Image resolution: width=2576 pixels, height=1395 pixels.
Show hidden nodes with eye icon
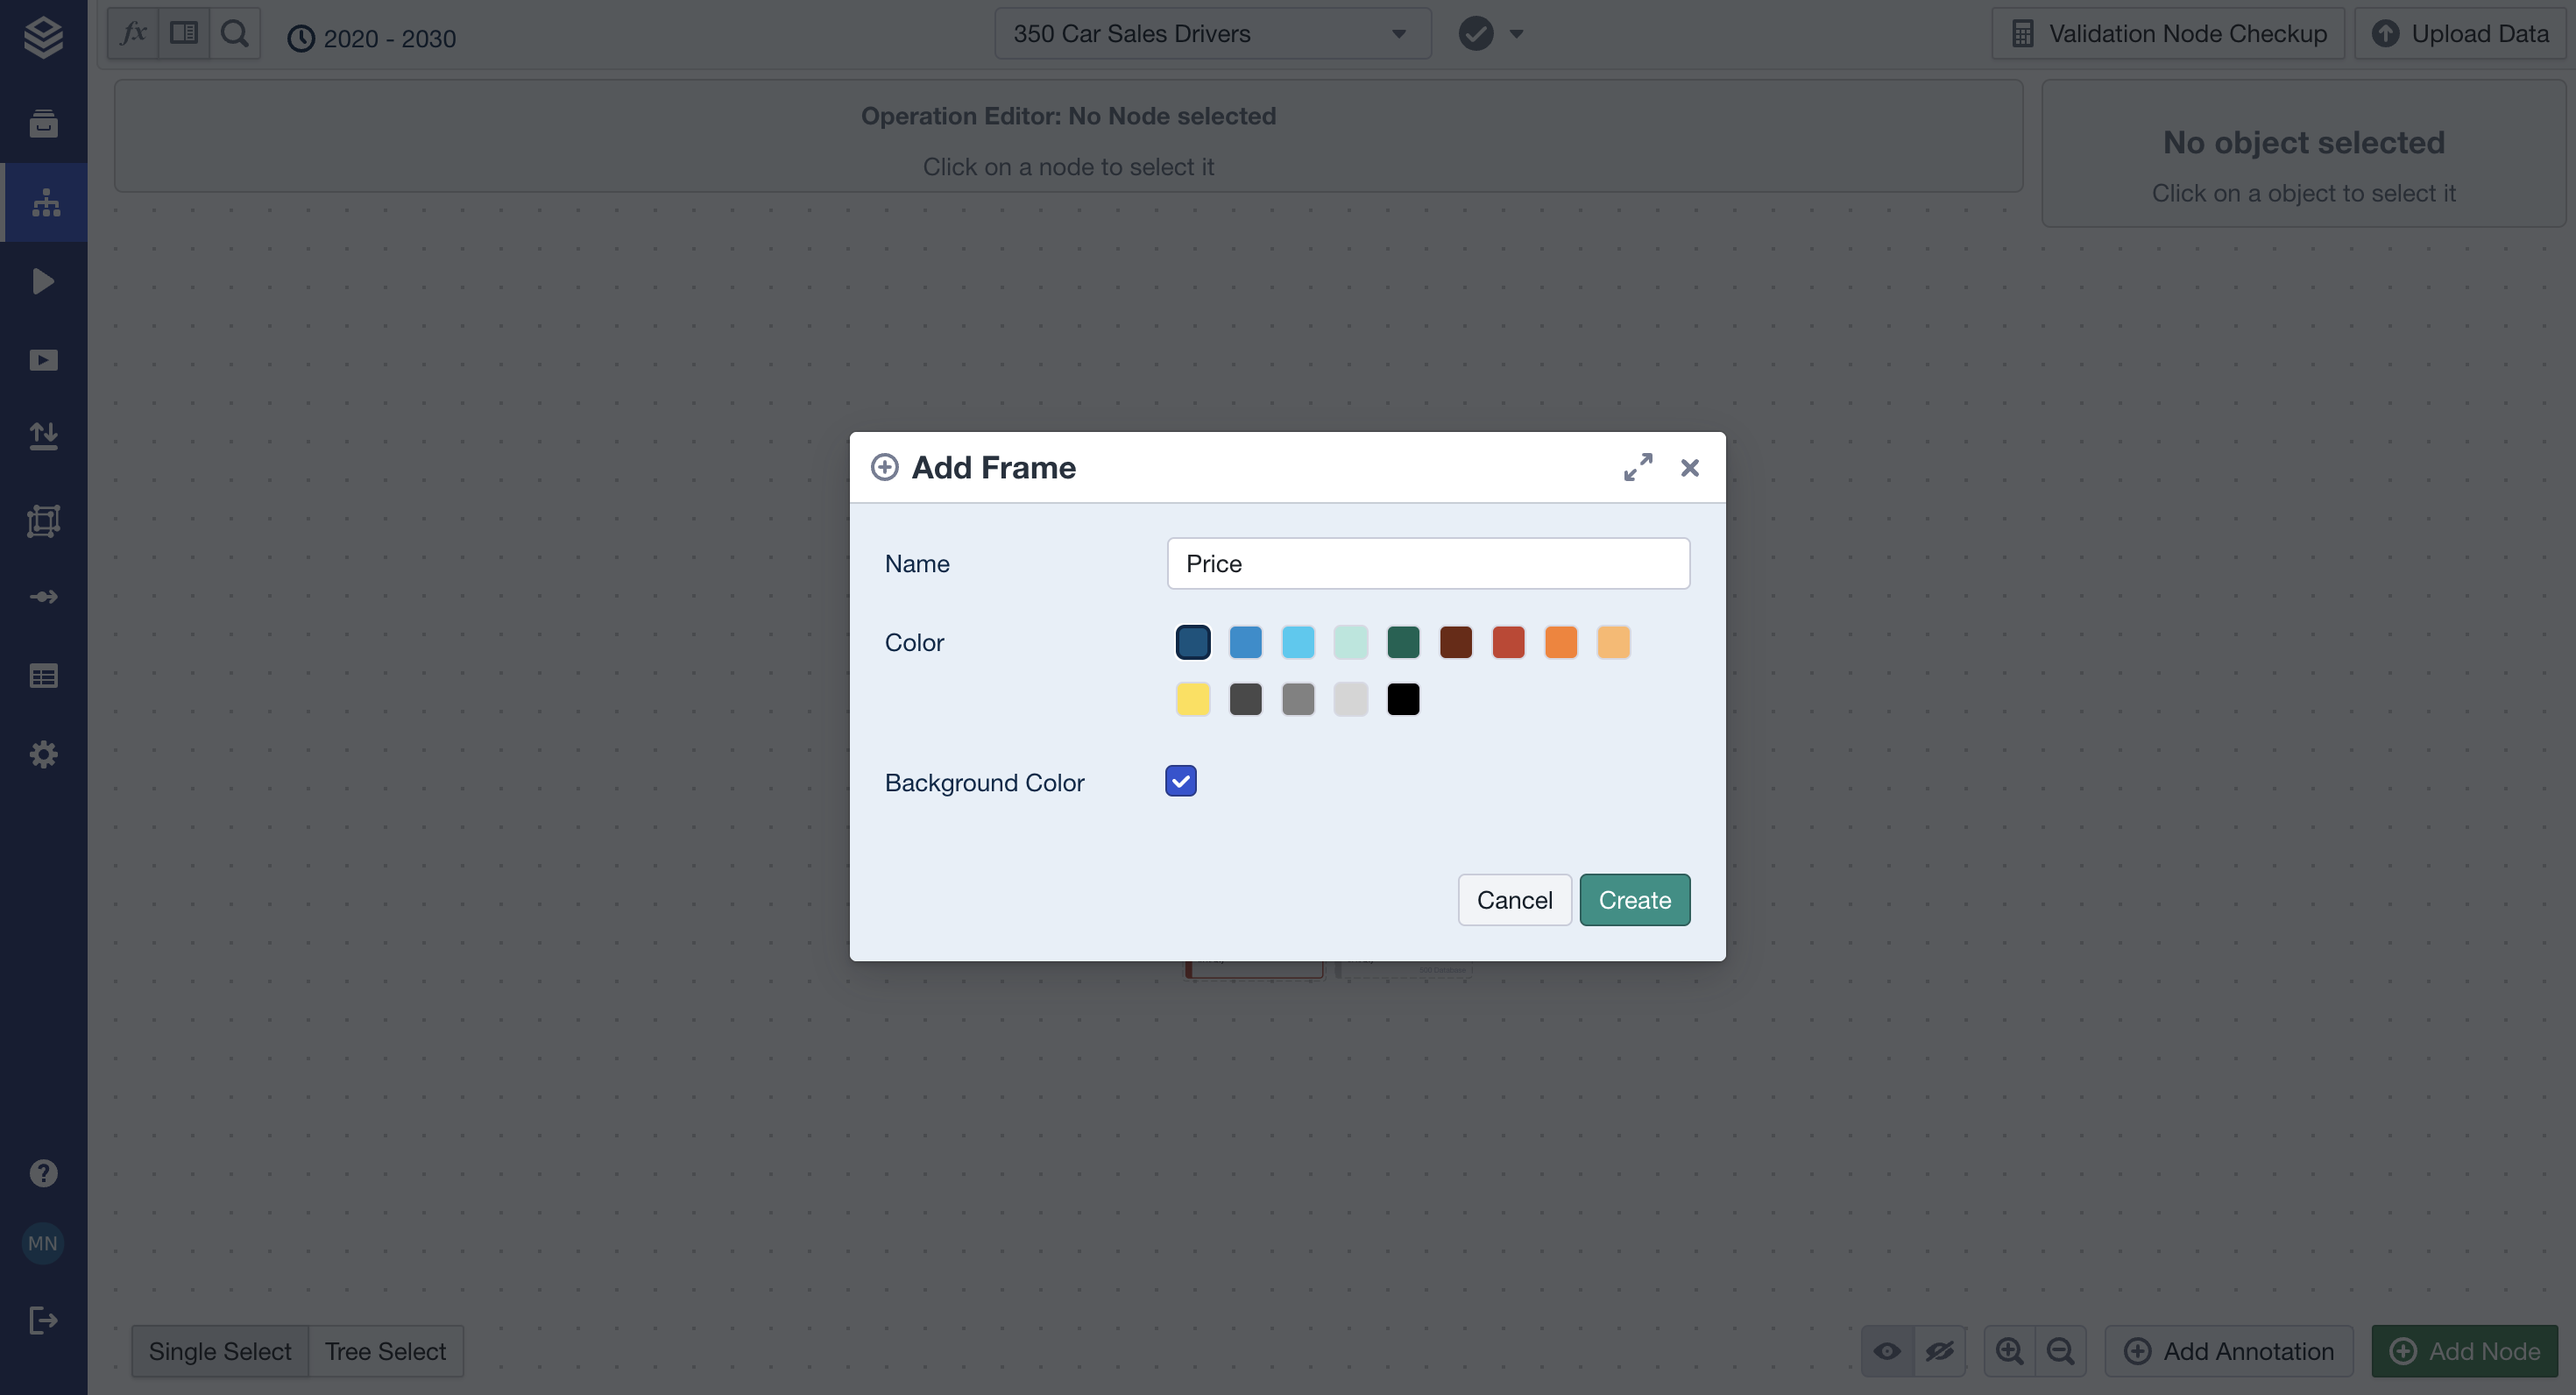click(1887, 1351)
